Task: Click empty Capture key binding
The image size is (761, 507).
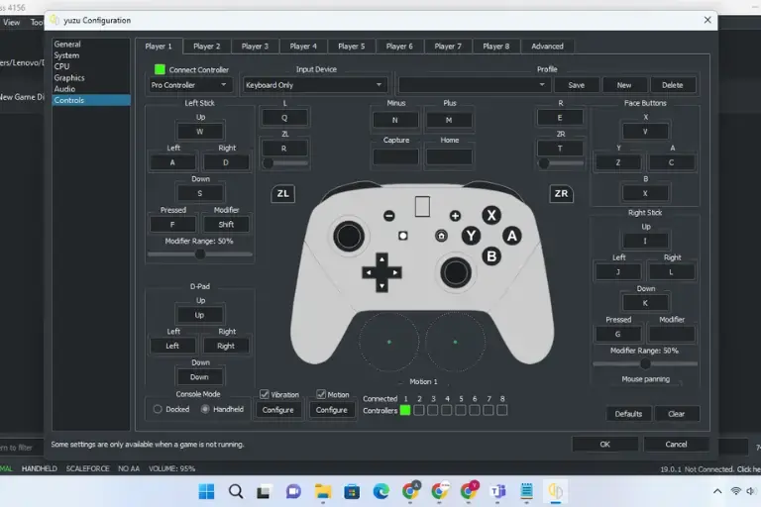Action: (395, 156)
